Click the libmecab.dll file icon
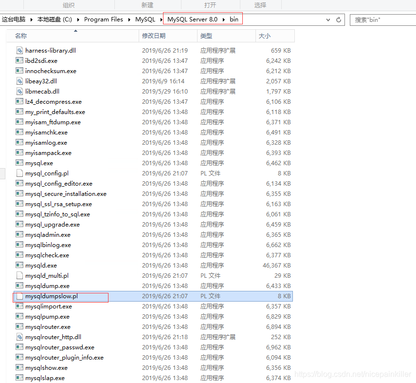416x383 pixels. point(19,91)
